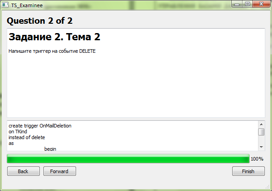The width and height of the screenshot is (272, 191).
Task: Close the TS_Examinee window
Action: [x=261, y=4]
